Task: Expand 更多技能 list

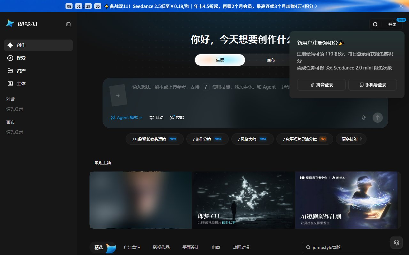Action: click(x=351, y=139)
